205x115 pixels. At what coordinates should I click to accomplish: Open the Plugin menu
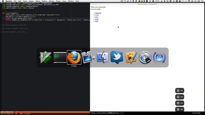pos(58,1)
